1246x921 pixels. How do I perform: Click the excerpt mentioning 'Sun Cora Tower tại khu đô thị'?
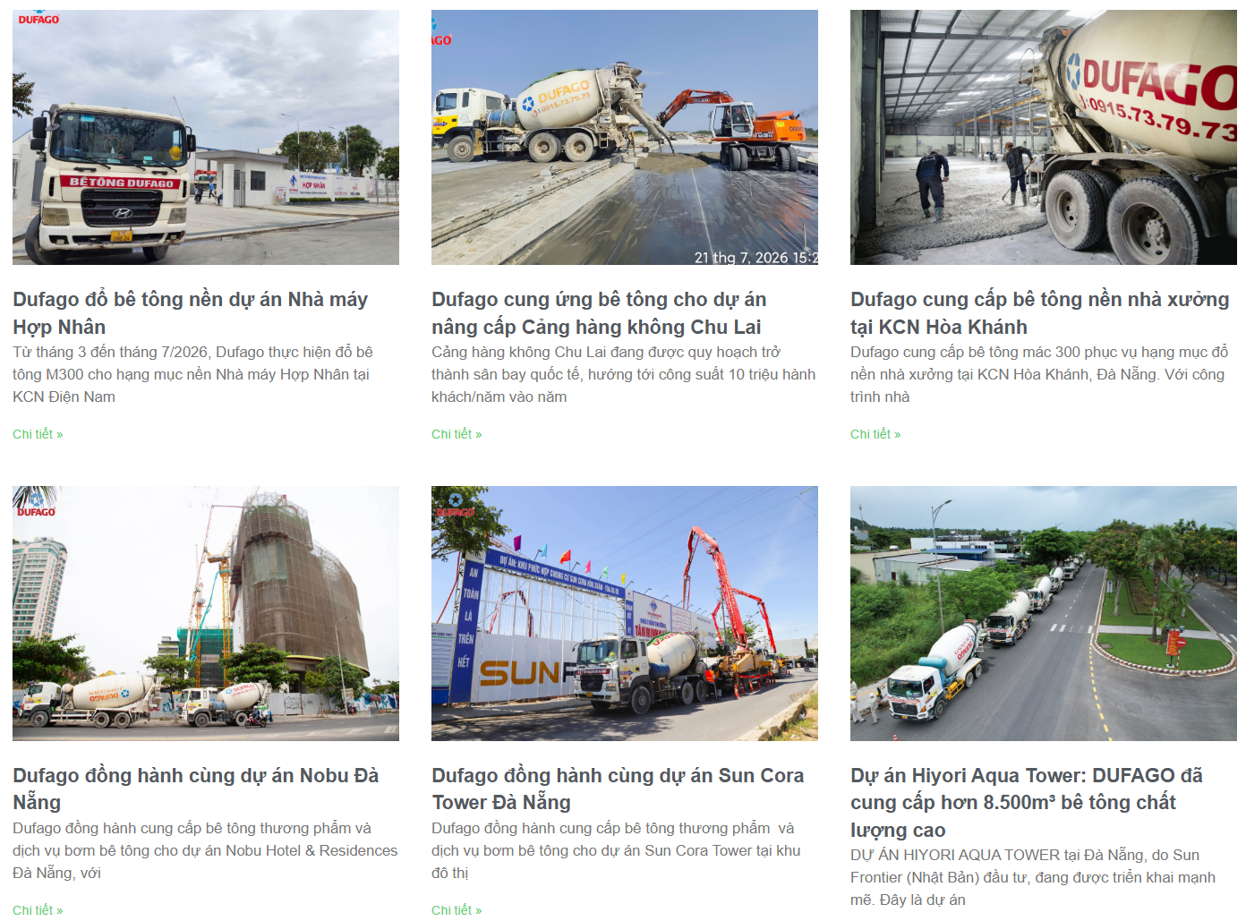[616, 850]
